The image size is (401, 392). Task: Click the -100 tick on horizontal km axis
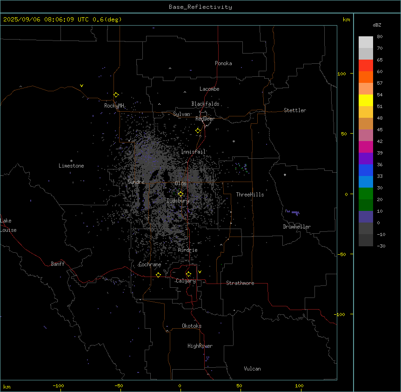58,385
